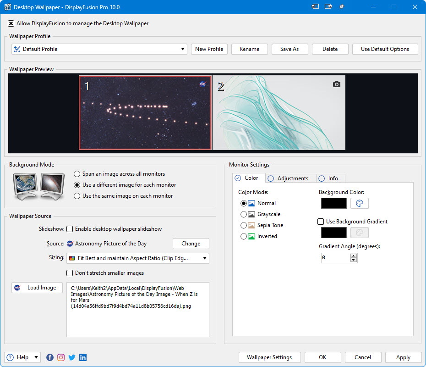Open the Wallpaper Profile dropdown
The height and width of the screenshot is (367, 426).
182,49
